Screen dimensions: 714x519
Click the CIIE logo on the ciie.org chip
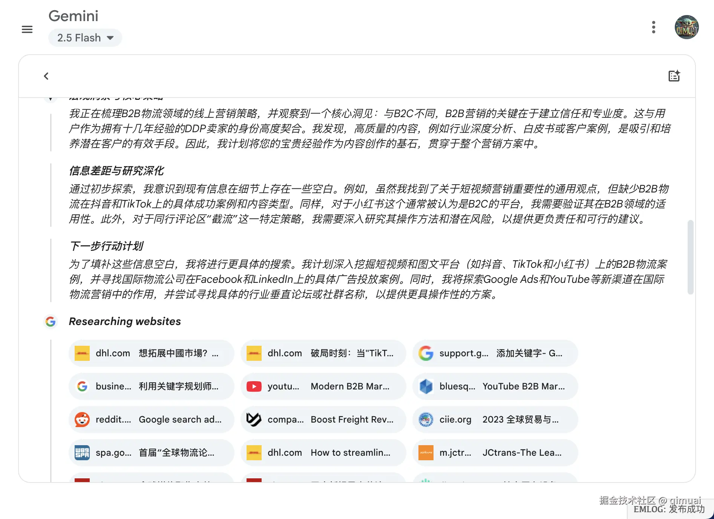426,419
